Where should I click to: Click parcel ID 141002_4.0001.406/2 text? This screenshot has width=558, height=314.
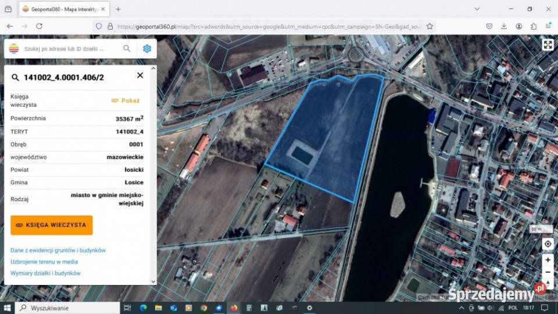(x=64, y=77)
